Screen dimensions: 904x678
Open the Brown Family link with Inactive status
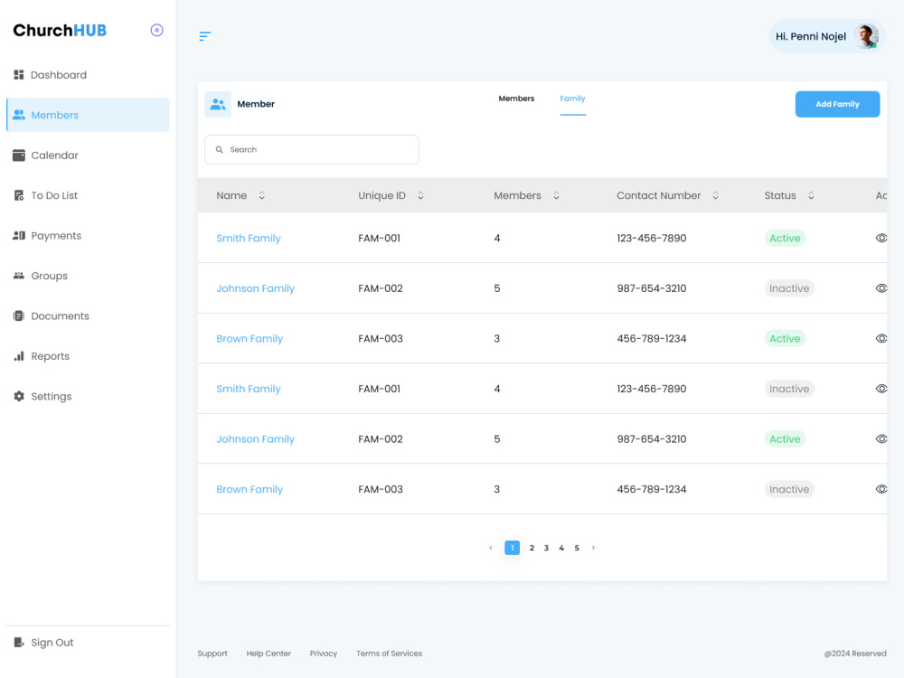tap(250, 489)
